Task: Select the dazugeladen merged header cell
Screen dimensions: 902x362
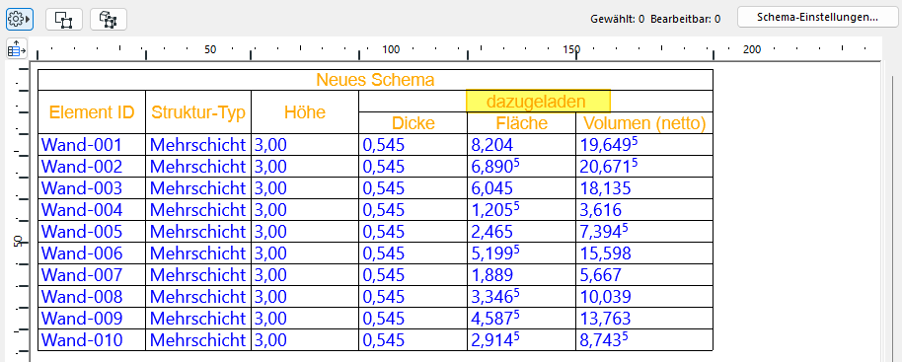Action: (536, 102)
